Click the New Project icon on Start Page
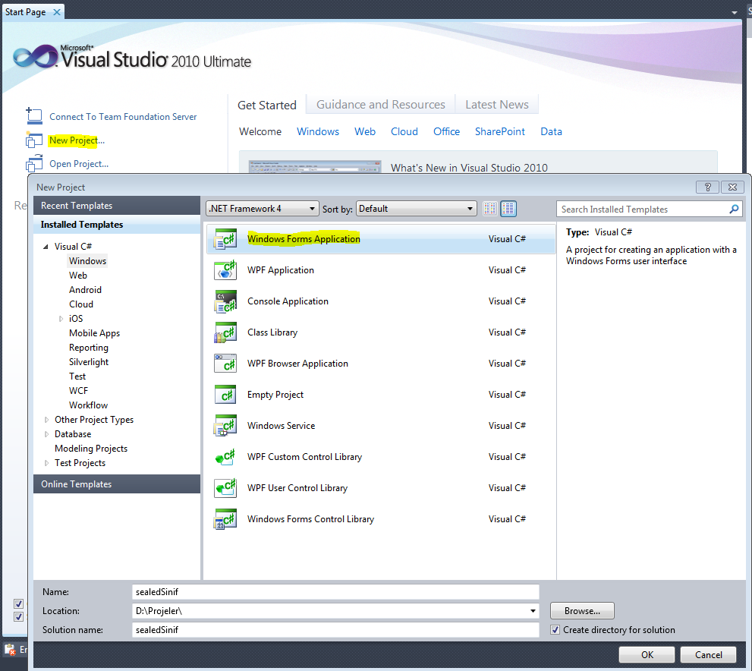Viewport: 752px width, 671px height. [34, 140]
